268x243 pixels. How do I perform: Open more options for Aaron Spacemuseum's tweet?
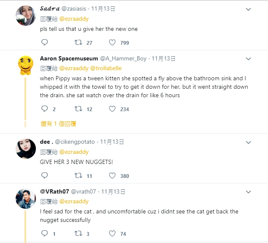[249, 59]
